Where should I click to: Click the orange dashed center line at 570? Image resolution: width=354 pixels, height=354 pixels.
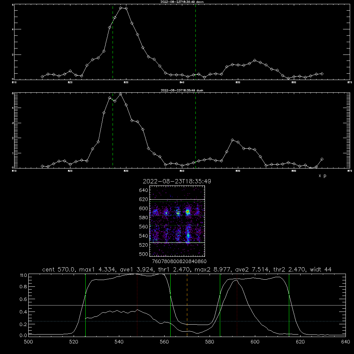pyautogui.click(x=187, y=305)
